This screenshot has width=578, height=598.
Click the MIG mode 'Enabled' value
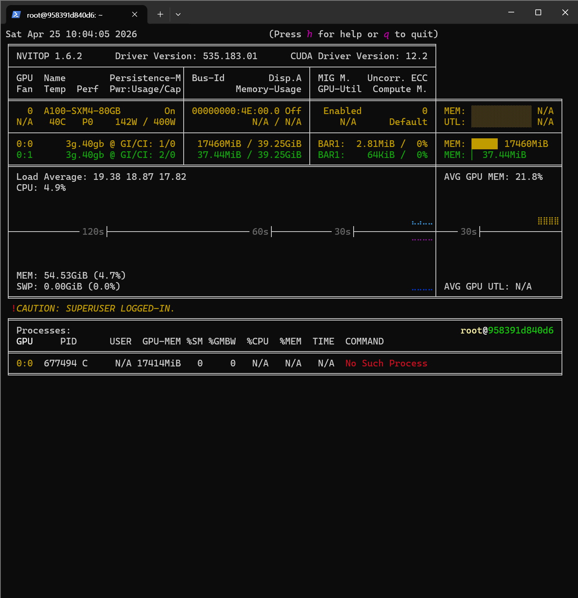pyautogui.click(x=343, y=111)
